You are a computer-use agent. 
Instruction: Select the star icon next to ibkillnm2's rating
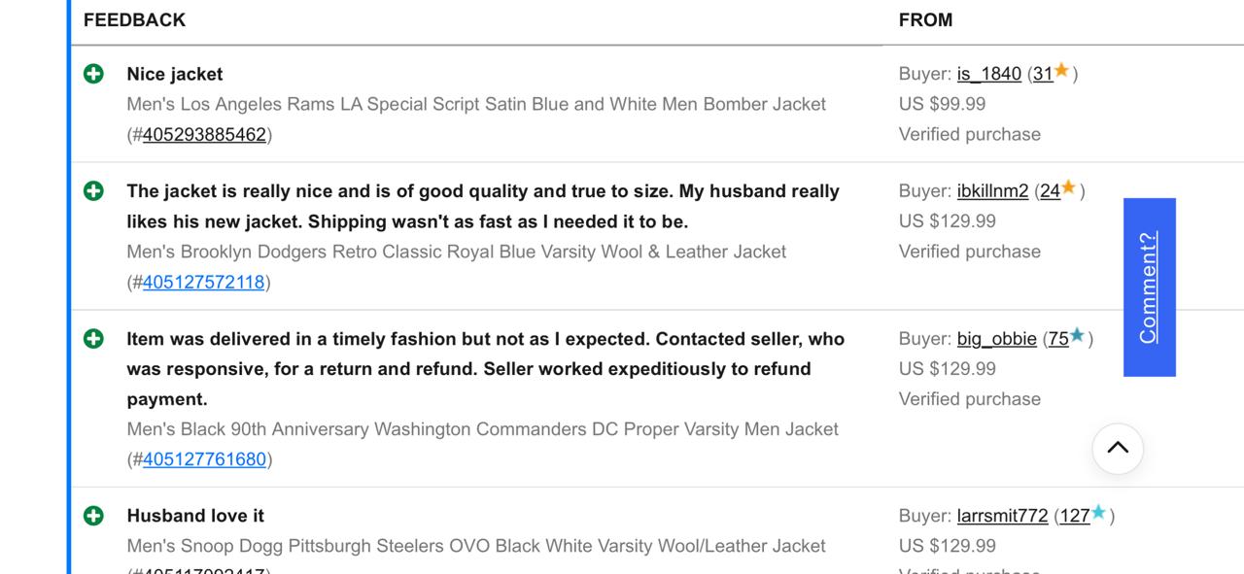pos(1067,188)
